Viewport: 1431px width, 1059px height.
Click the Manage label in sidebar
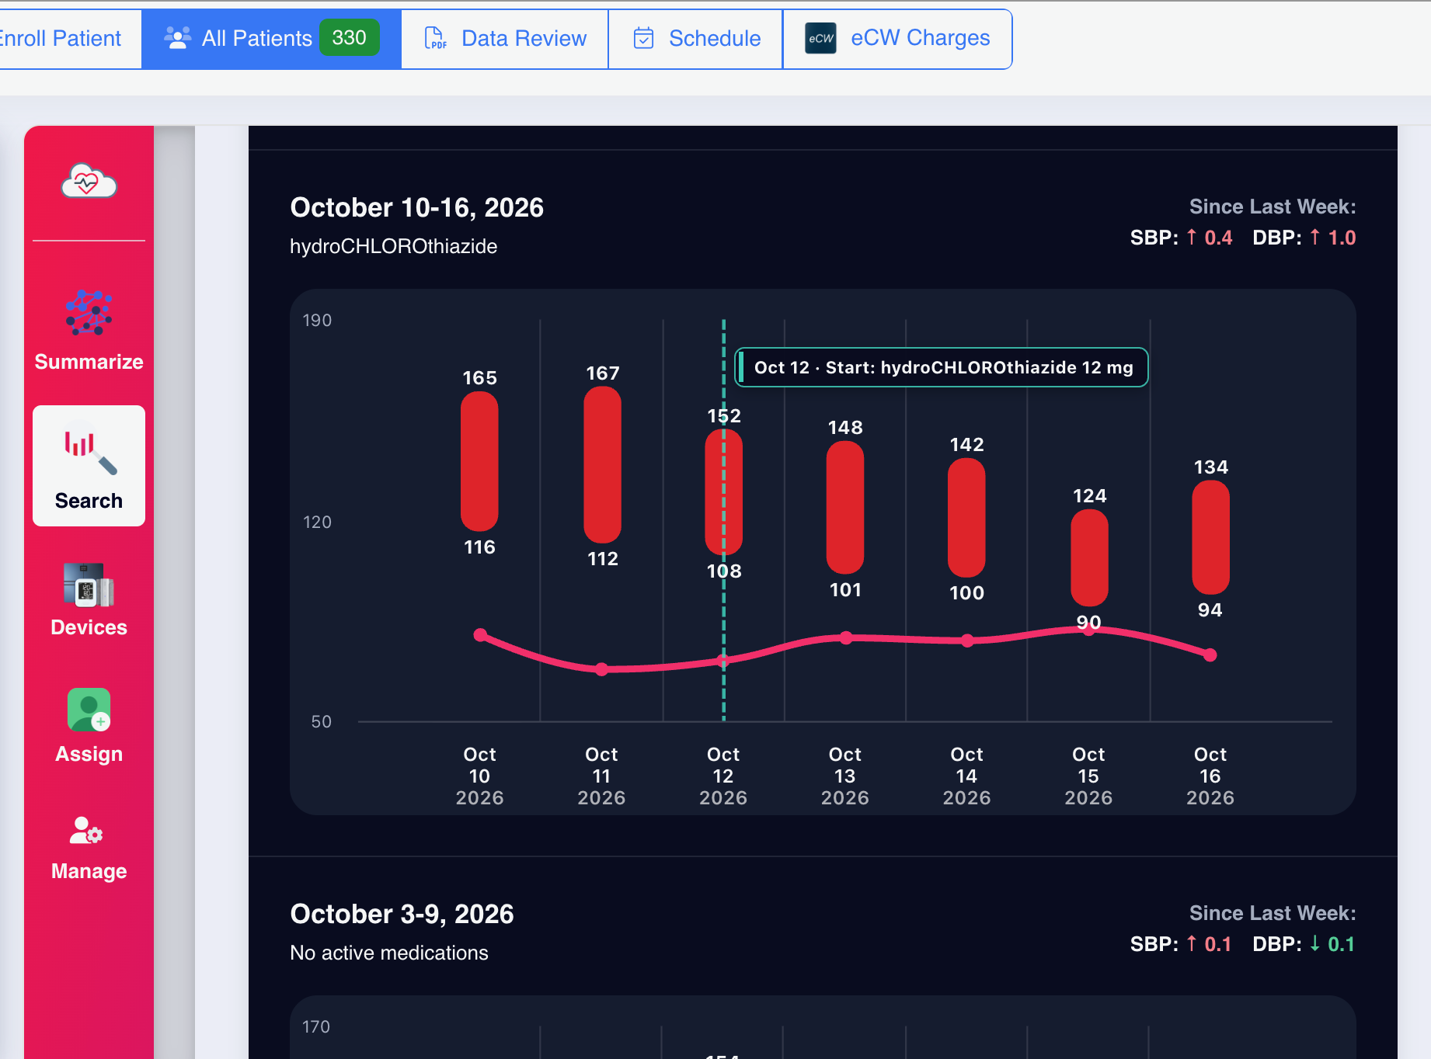tap(89, 871)
